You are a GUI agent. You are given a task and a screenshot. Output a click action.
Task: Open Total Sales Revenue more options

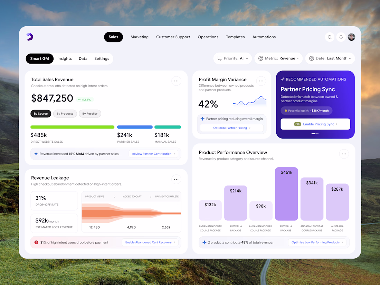176,81
